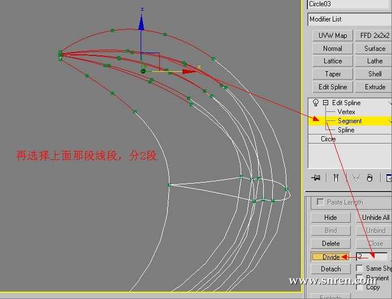Open the Modifier List dropdown
Image resolution: width=392 pixels, height=299 pixels.
[x=350, y=19]
